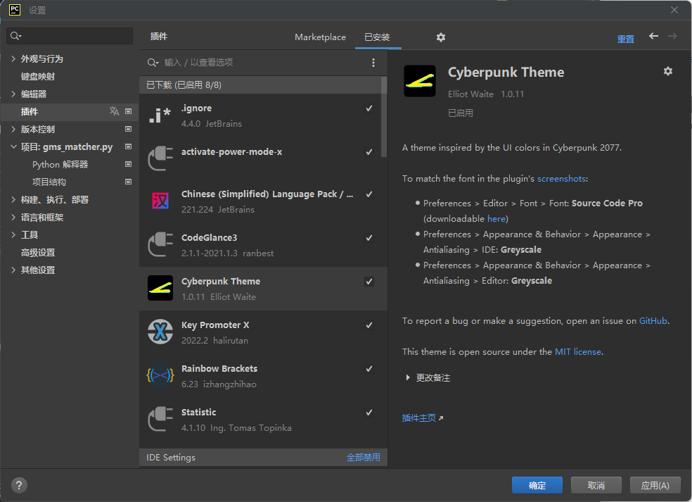Open the MIT license link
692x502 pixels.
pos(578,352)
